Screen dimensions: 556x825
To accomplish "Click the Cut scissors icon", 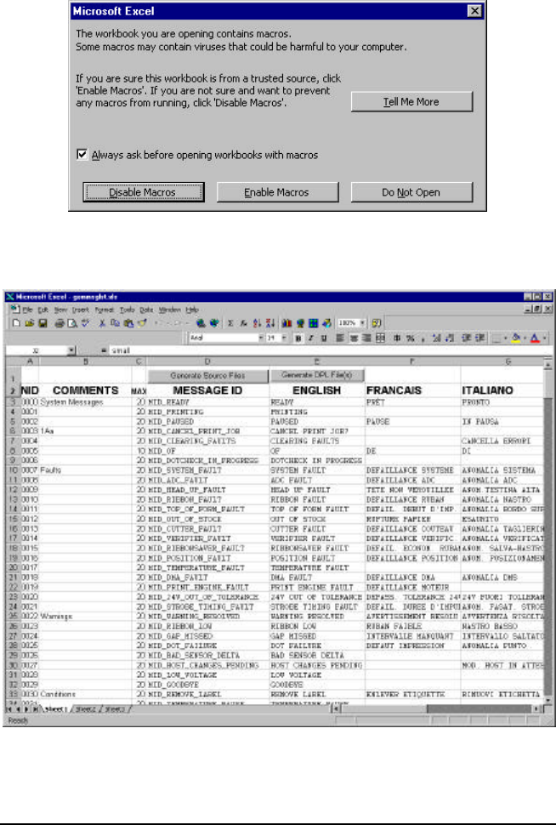I will click(102, 323).
